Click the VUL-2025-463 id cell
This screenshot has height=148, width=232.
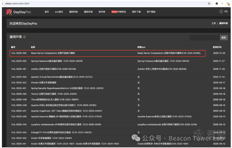coord(19,53)
